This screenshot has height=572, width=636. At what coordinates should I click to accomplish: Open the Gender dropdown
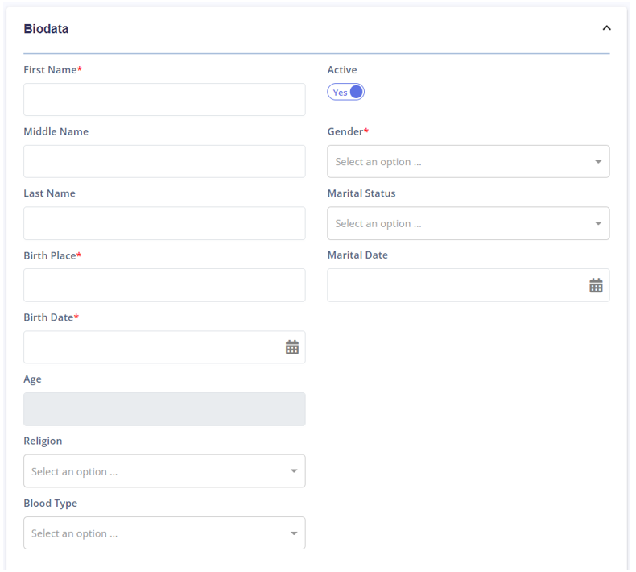point(469,162)
